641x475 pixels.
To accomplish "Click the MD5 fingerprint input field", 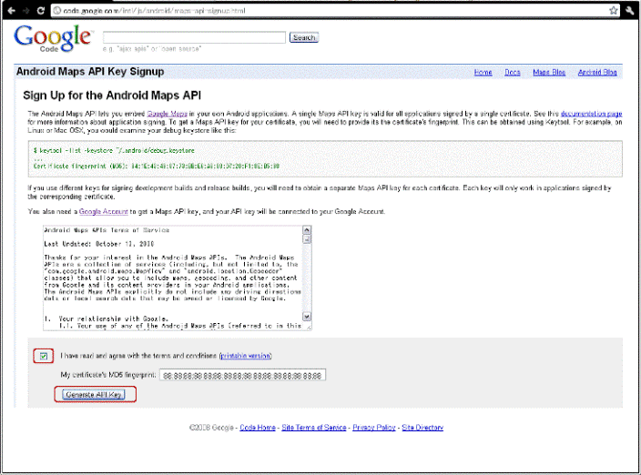I will click(x=242, y=375).
